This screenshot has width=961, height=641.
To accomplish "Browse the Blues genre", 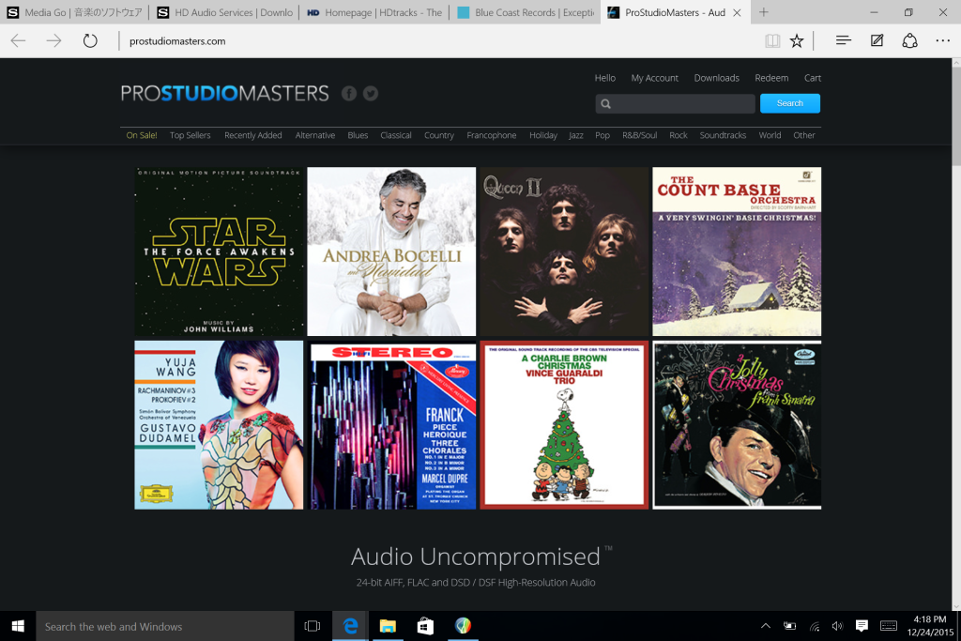I will pos(358,135).
